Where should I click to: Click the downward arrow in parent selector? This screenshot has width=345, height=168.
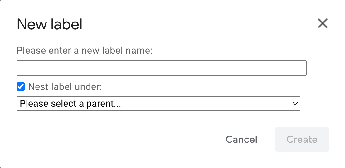[x=295, y=104]
